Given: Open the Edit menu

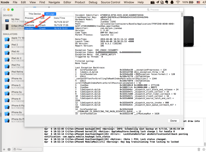Looking at the screenshot, I should [x=23, y=2].
